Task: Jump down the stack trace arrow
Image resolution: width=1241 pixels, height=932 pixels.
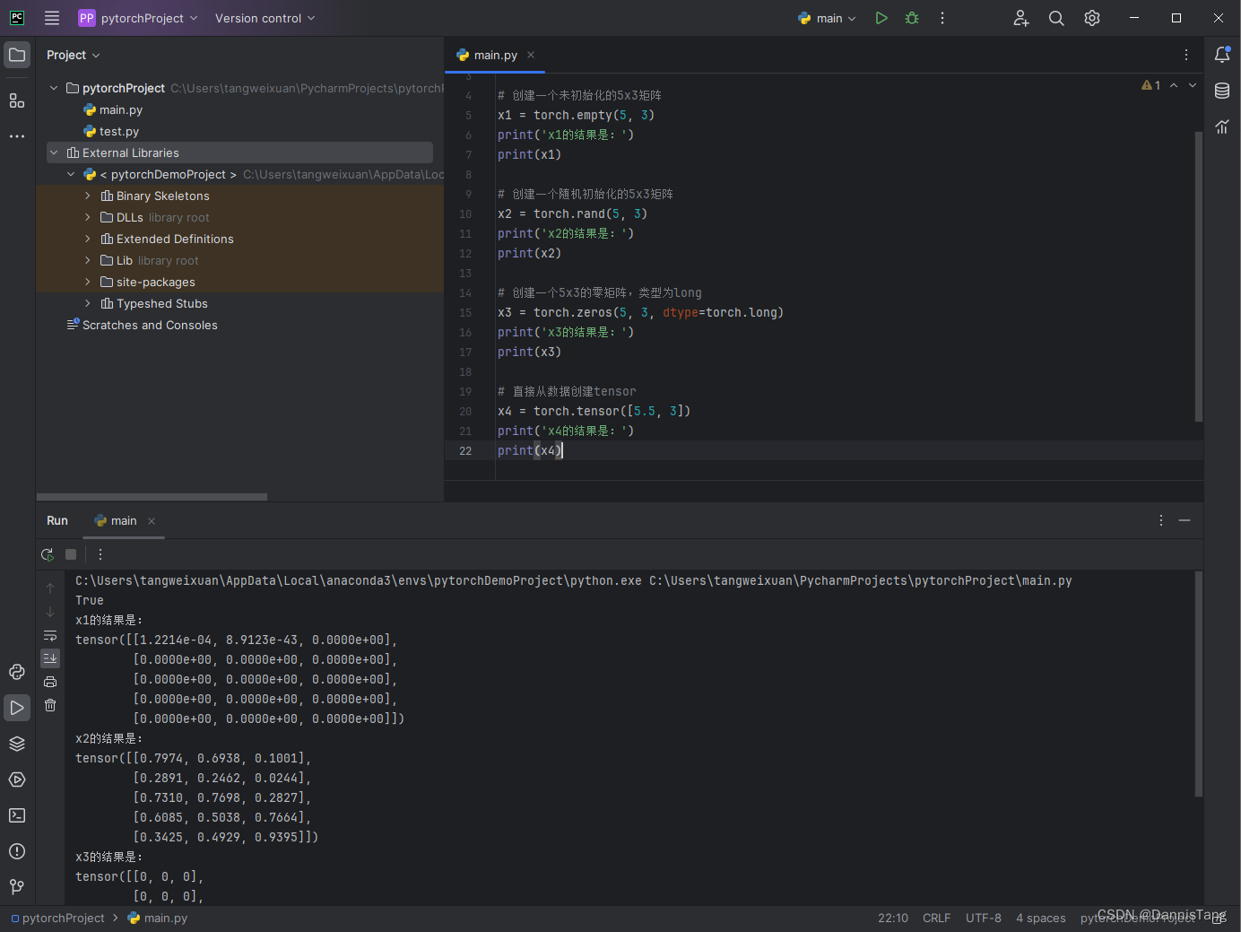Action: [50, 612]
